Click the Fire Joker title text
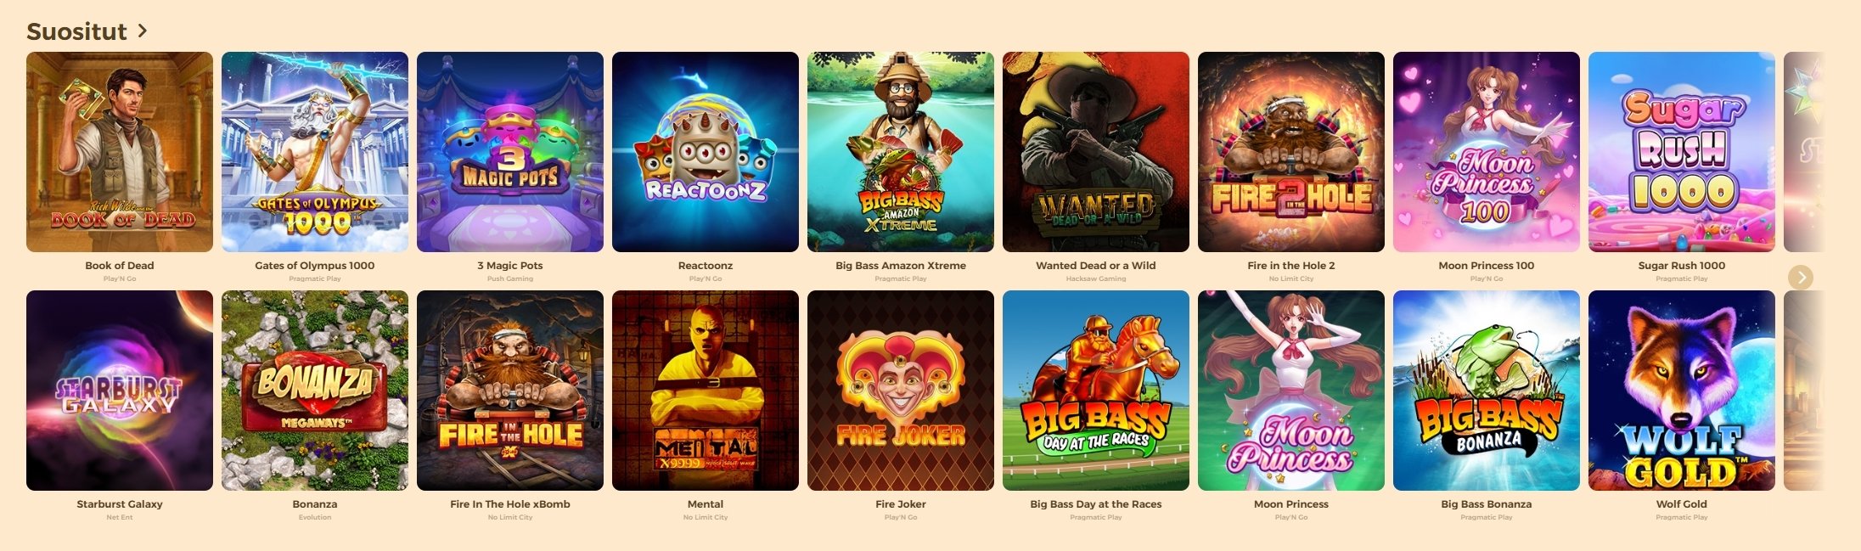The width and height of the screenshot is (1861, 551). [901, 504]
